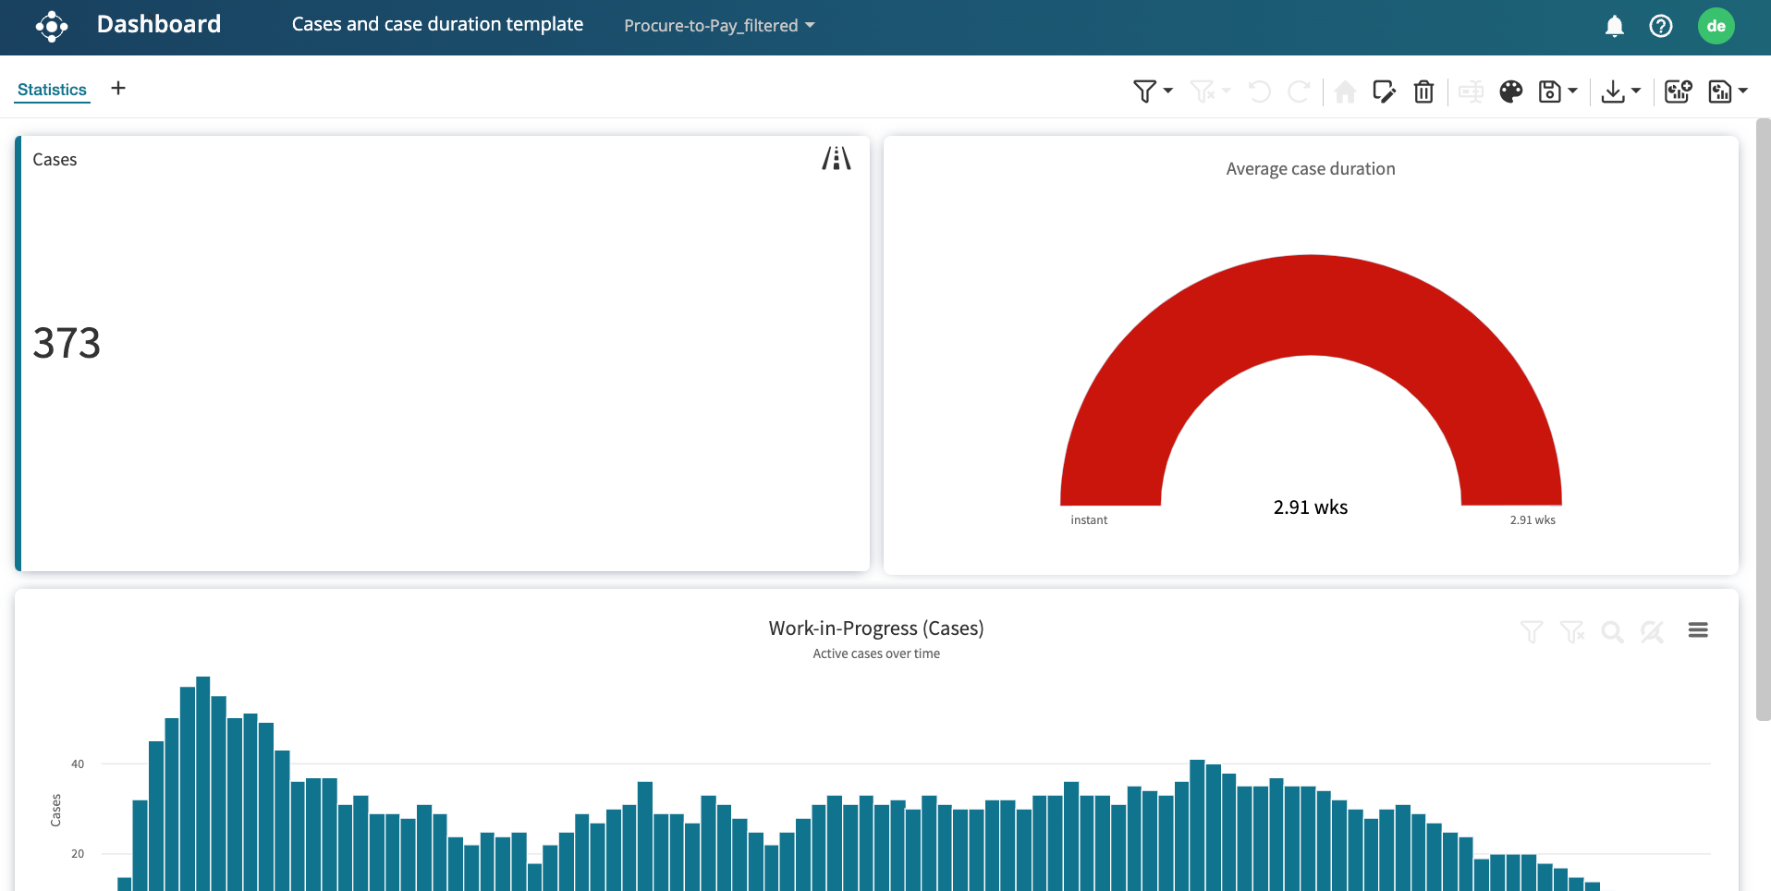
Task: Click the application logo icon in the header
Action: coord(52,26)
